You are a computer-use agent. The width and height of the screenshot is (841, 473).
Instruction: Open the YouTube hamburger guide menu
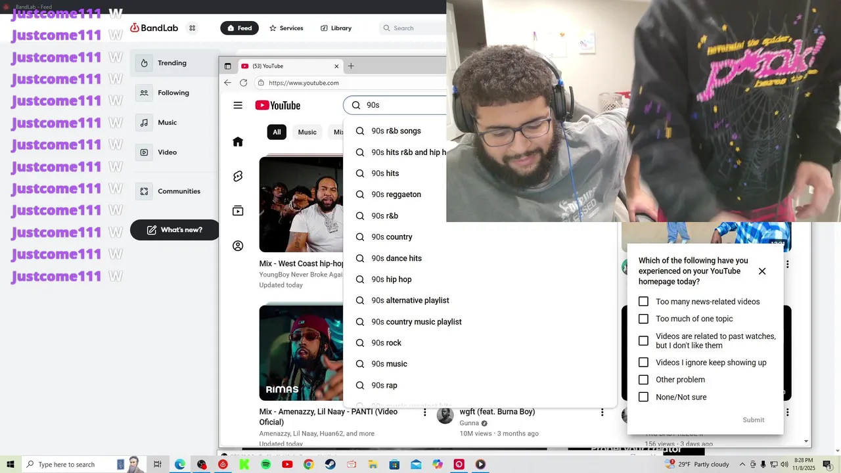click(x=238, y=105)
